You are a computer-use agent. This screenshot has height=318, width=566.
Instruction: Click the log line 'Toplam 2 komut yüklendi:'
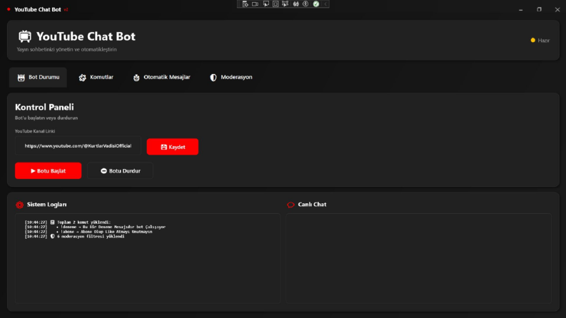[x=84, y=222]
